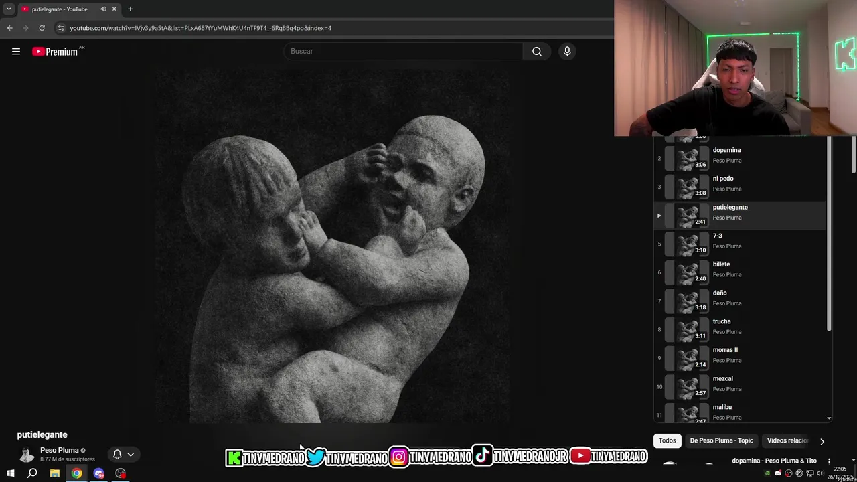
Task: Open a new browser tab
Action: coord(130,9)
